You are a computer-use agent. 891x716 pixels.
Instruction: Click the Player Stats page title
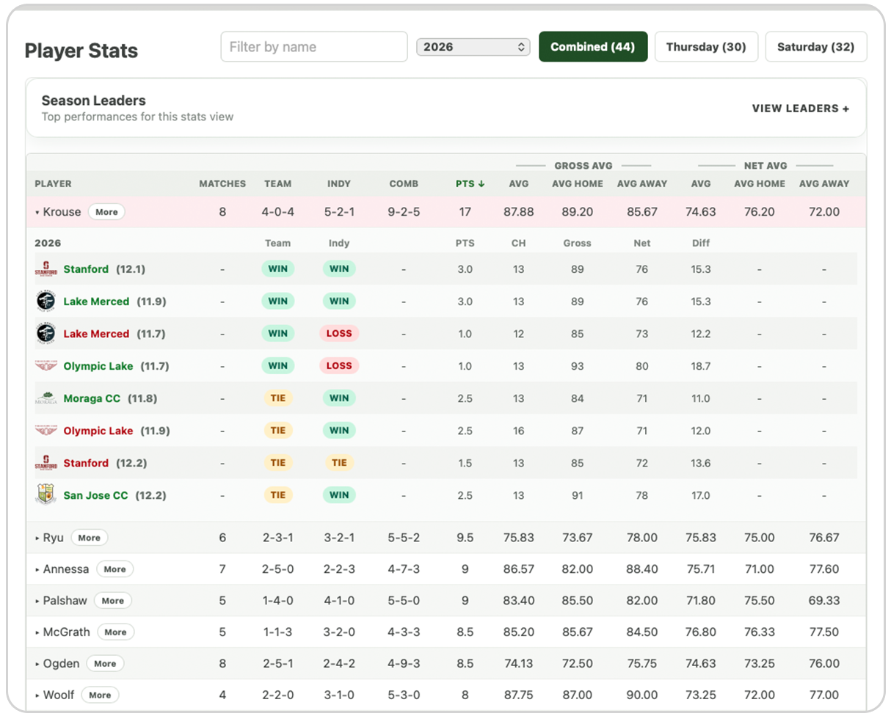pos(81,51)
